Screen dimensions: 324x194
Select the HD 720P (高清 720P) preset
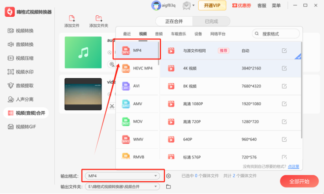[230, 122]
